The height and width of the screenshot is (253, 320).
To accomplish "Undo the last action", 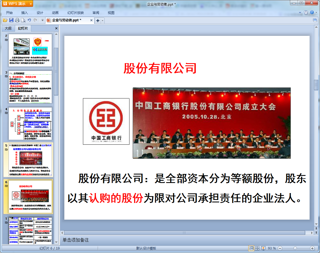I will (x=29, y=20).
